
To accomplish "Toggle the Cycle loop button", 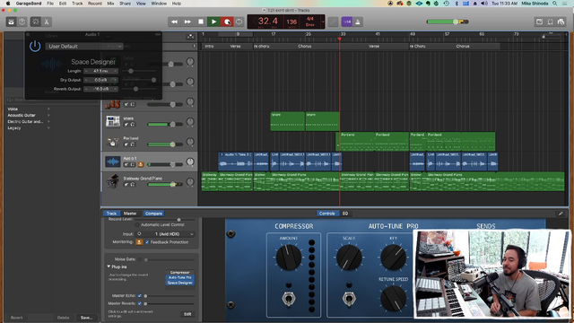I will [239, 22].
